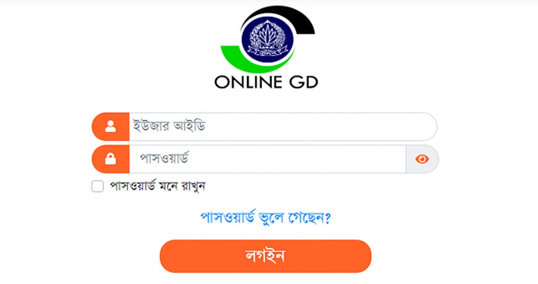Select the ইউজার আইডি placeholder text
This screenshot has width=538, height=284.
(x=169, y=127)
